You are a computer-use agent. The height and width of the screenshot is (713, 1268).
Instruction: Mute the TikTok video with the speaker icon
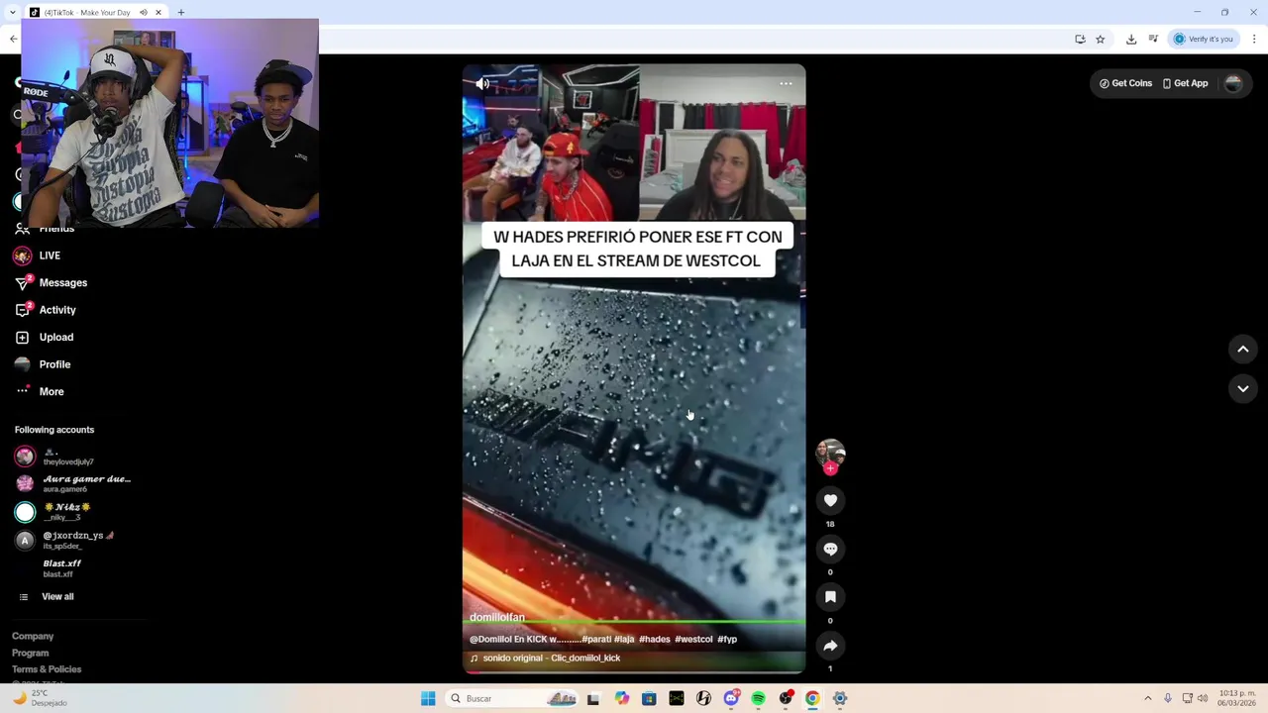[x=482, y=84]
